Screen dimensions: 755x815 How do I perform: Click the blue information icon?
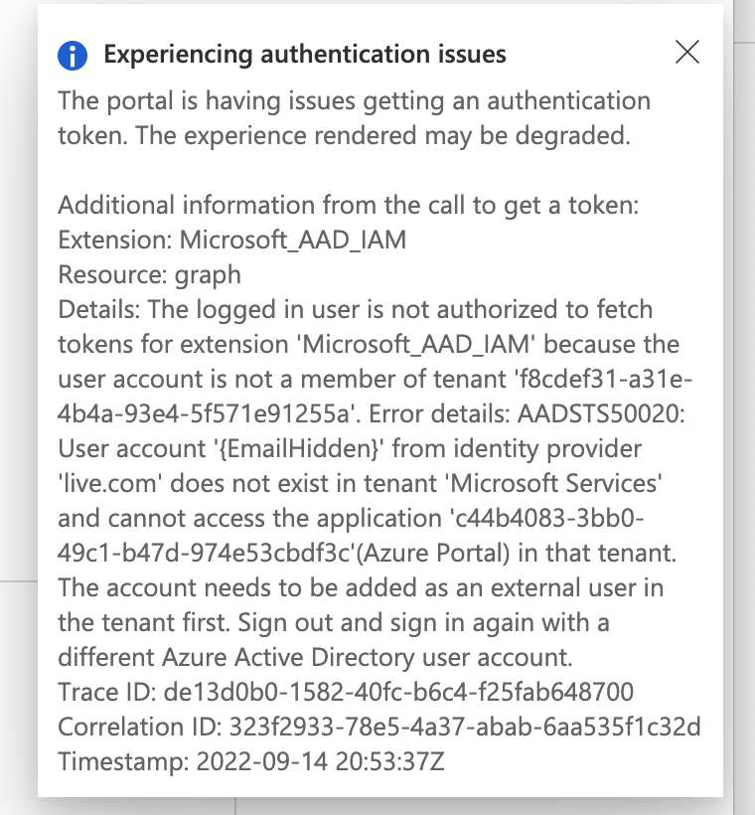72,54
